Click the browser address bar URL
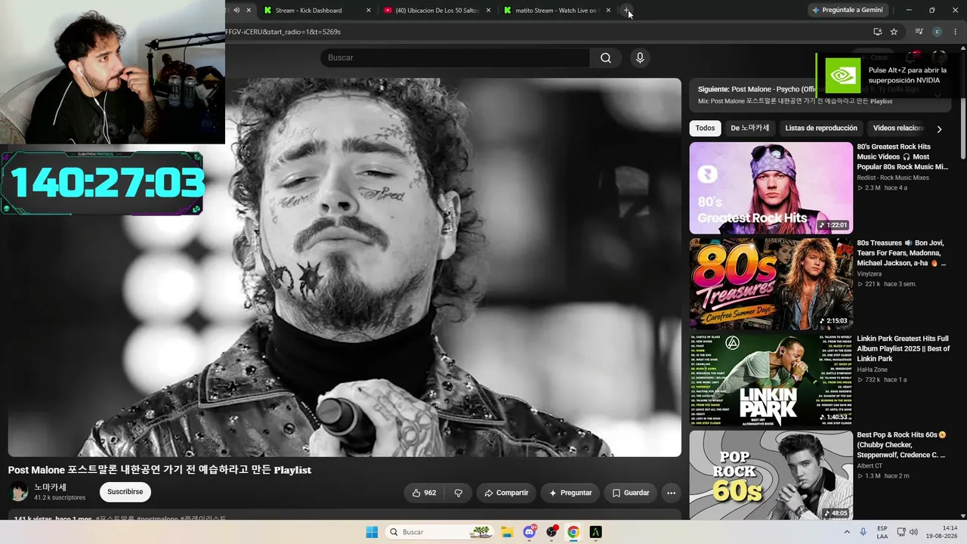This screenshot has height=544, width=967. pyautogui.click(x=283, y=32)
